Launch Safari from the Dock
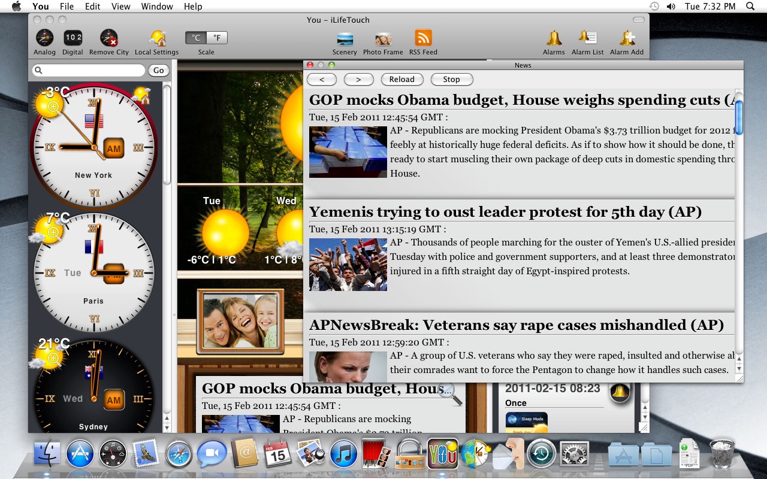Screen dimensions: 767x479 [179, 453]
